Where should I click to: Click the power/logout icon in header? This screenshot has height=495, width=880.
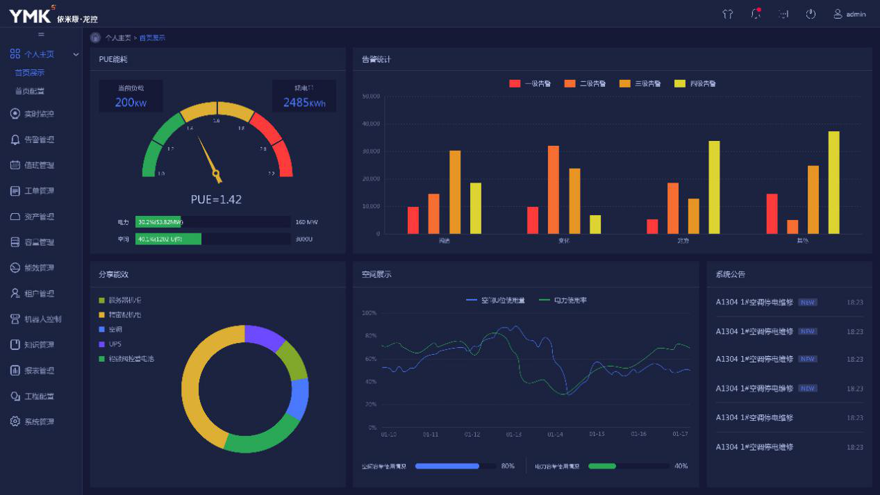(x=811, y=14)
